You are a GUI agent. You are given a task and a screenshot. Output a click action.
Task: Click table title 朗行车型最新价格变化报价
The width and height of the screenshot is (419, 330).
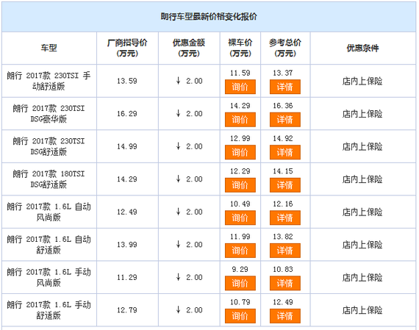209,17
